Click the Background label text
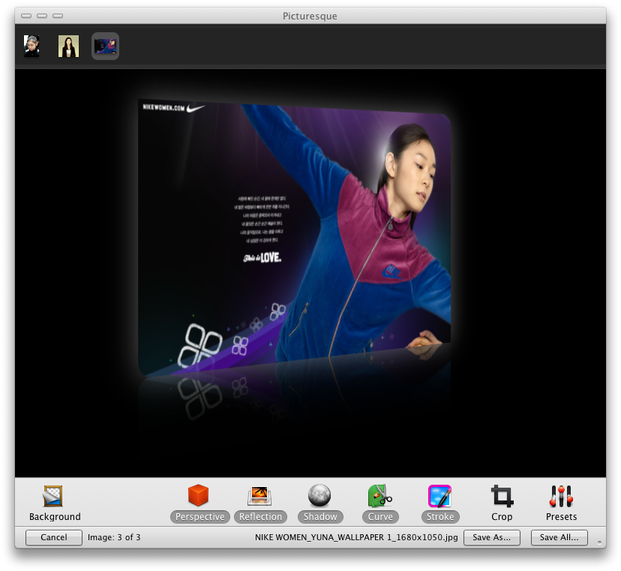The width and height of the screenshot is (621, 571). (x=55, y=517)
